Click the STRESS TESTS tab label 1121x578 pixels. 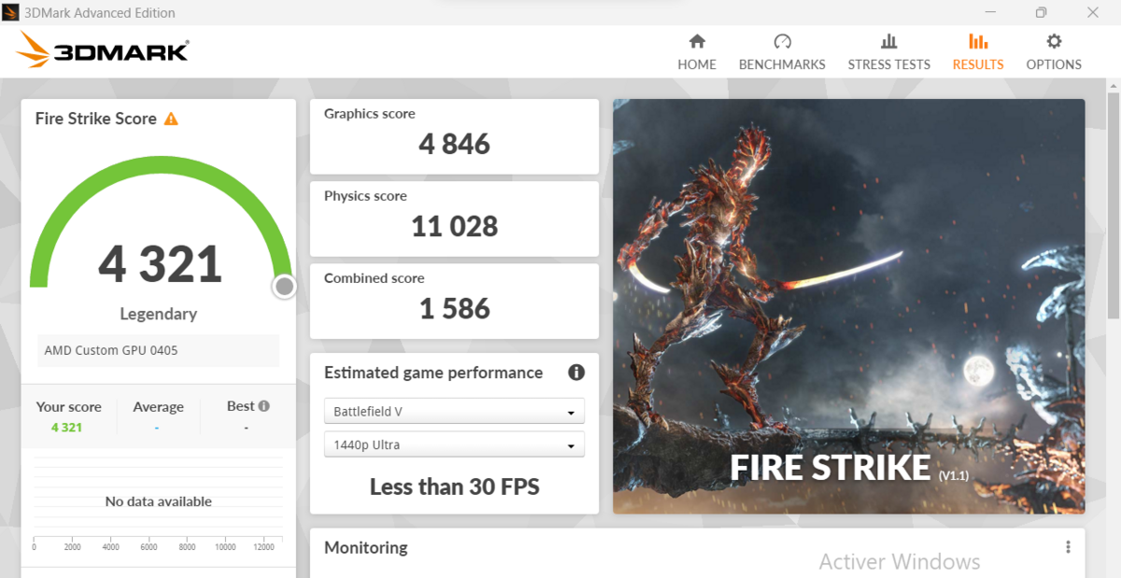(889, 64)
